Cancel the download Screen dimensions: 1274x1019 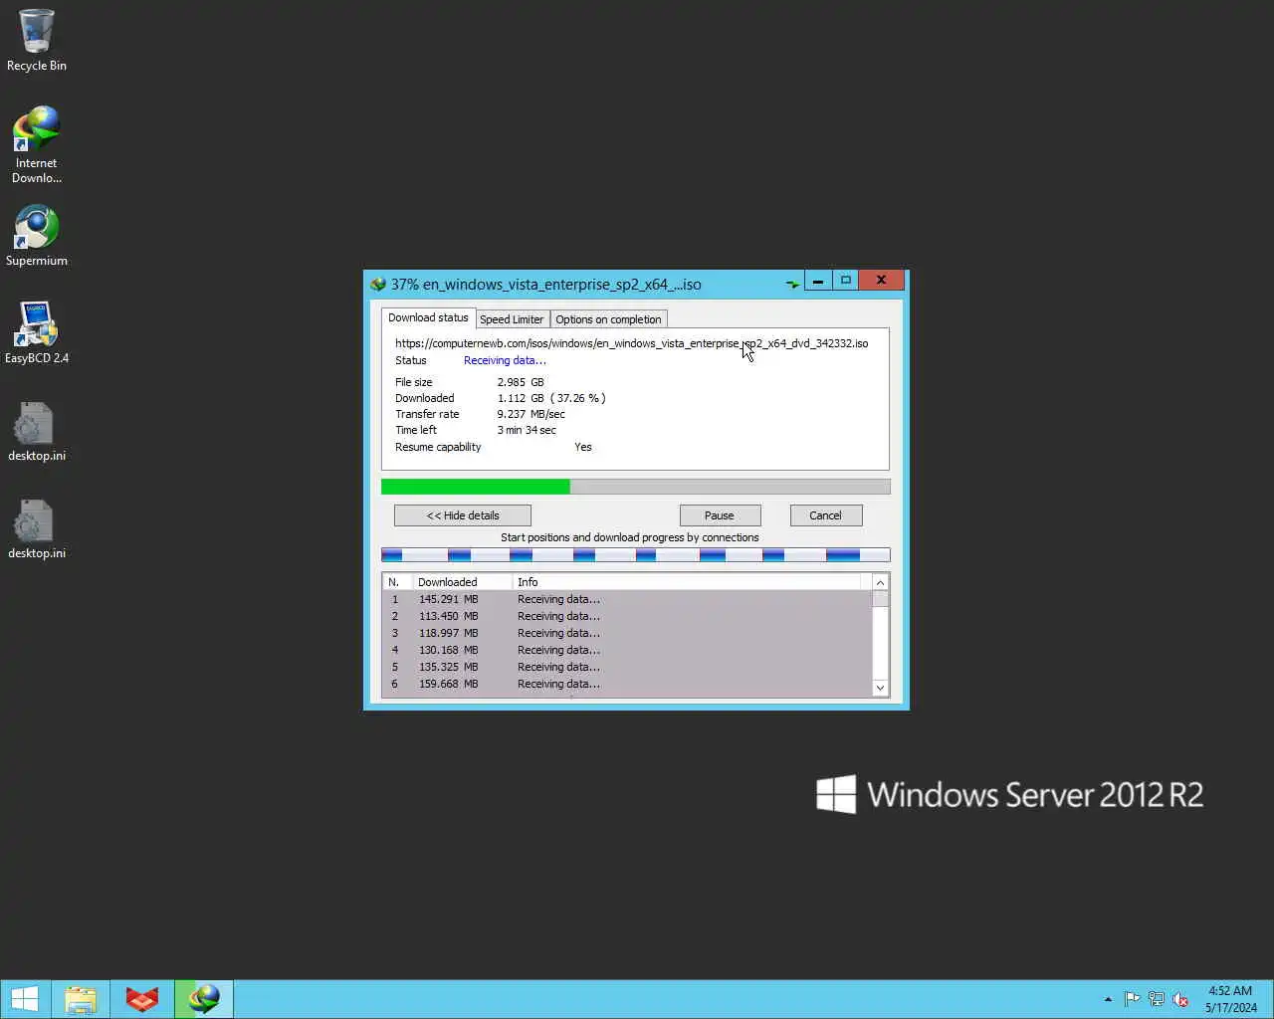(825, 515)
